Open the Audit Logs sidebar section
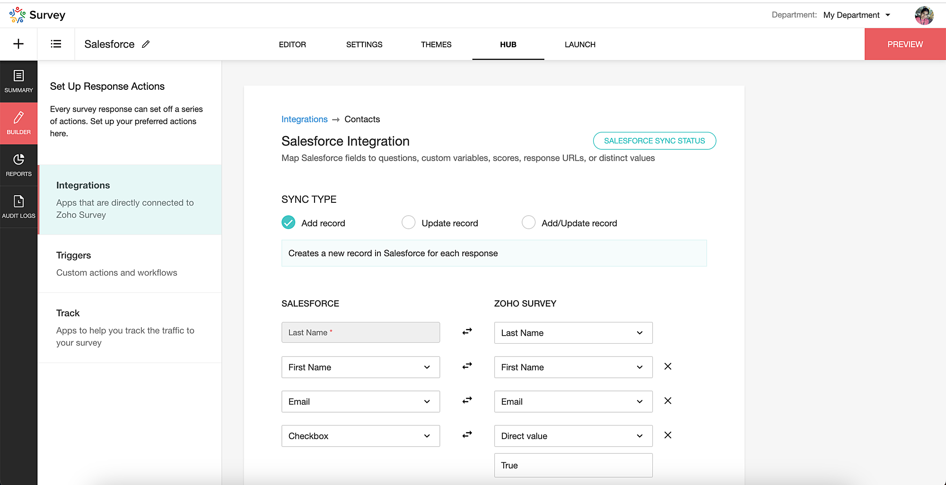The image size is (946, 485). pyautogui.click(x=18, y=207)
